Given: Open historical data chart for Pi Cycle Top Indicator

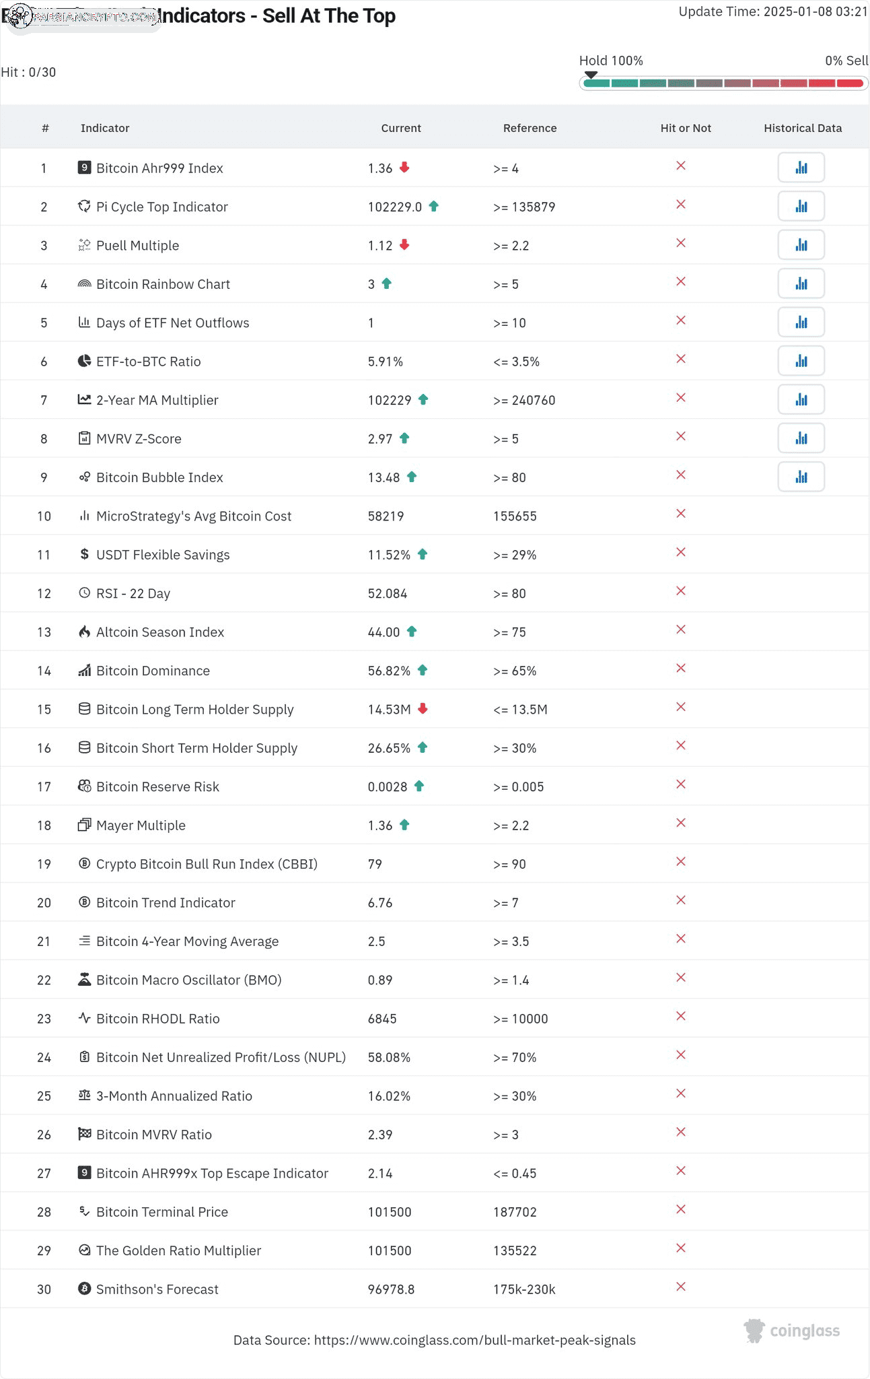Looking at the screenshot, I should tap(801, 206).
